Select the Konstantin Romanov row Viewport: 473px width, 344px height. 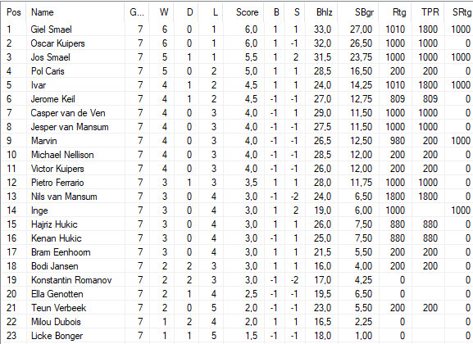237,280
